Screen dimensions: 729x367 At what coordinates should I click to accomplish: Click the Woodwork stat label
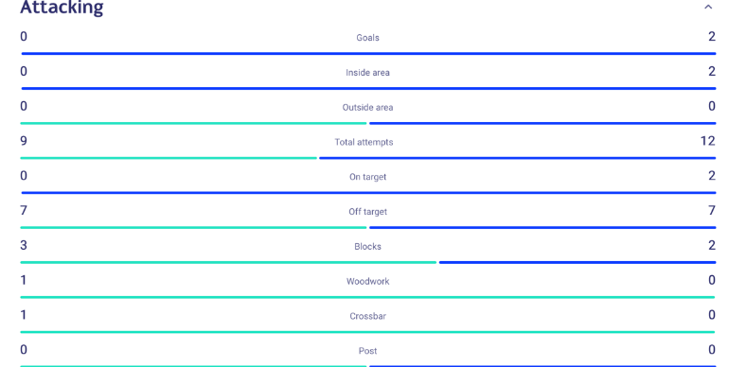click(367, 282)
